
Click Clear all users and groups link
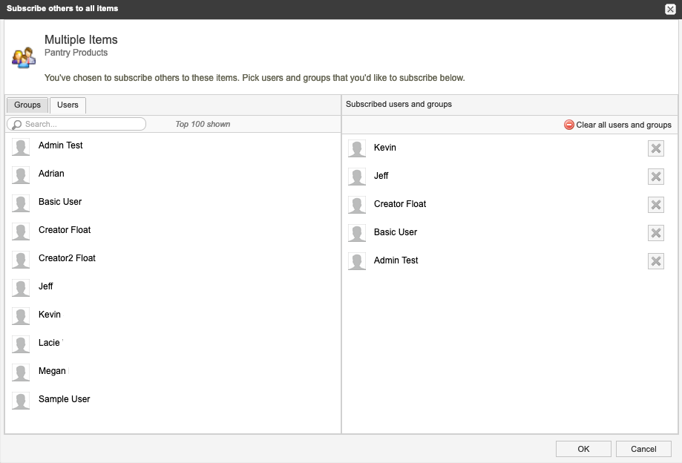click(x=623, y=125)
